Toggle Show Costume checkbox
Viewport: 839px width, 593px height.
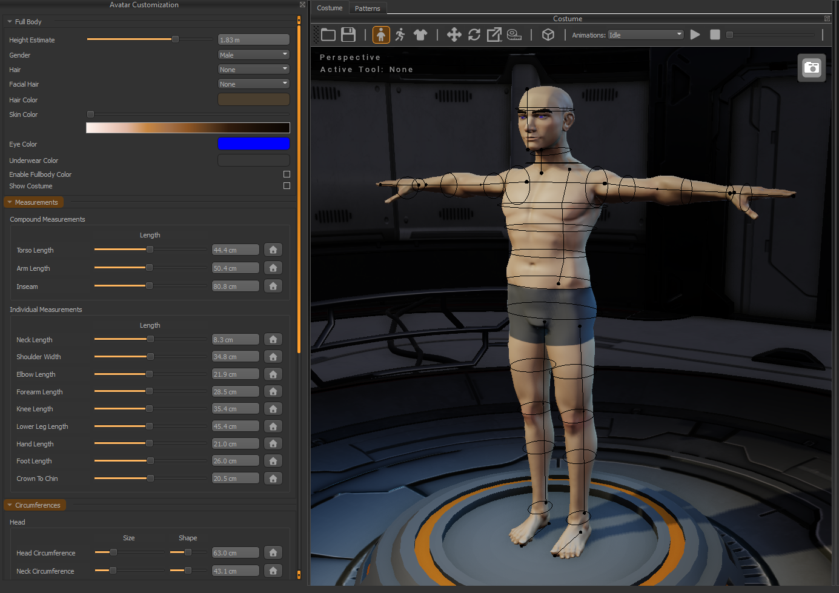click(x=287, y=186)
